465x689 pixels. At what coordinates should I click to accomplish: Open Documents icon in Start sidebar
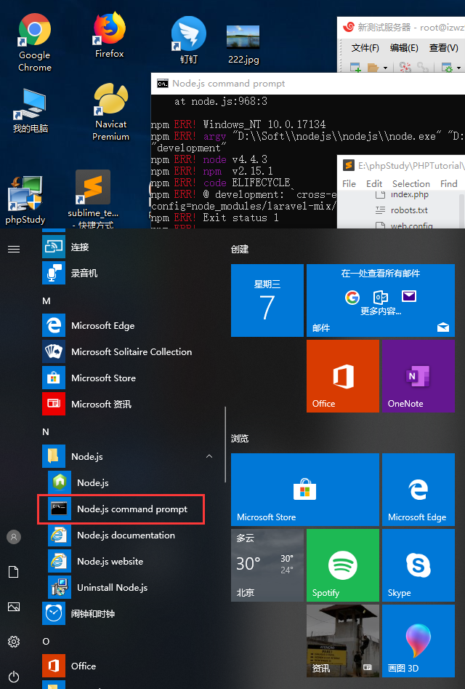(x=14, y=572)
